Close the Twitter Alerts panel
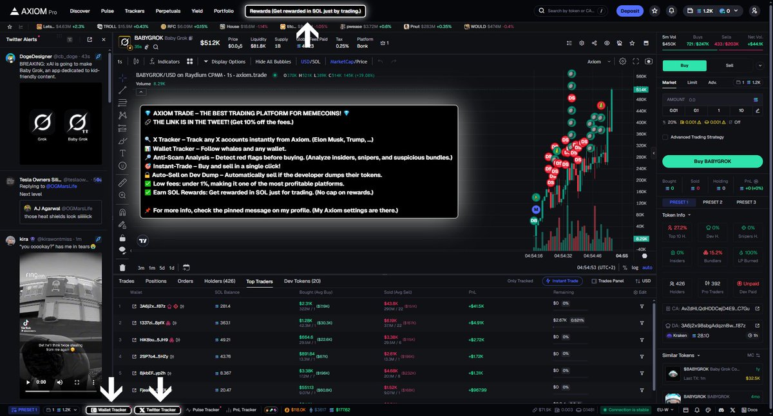 click(105, 39)
